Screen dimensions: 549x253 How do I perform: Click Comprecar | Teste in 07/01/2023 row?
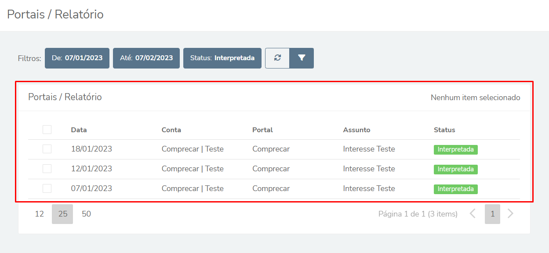(193, 188)
